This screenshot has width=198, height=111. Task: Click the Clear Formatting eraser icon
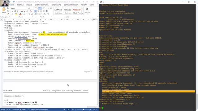tap(31, 11)
